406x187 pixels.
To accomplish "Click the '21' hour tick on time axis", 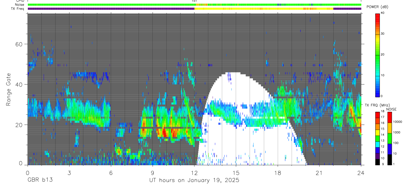I will pyautogui.click(x=319, y=173).
